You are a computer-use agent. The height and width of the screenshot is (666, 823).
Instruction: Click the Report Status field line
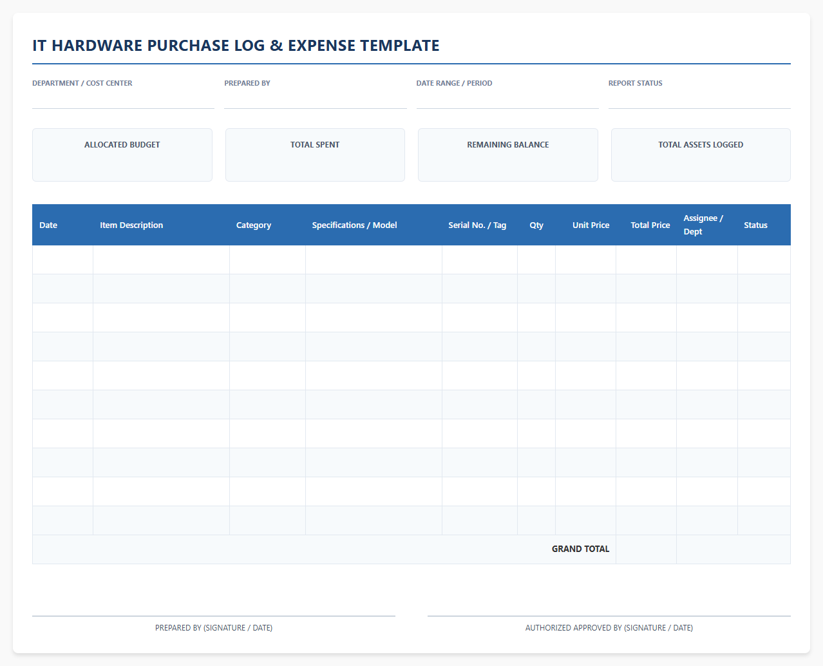click(x=699, y=100)
